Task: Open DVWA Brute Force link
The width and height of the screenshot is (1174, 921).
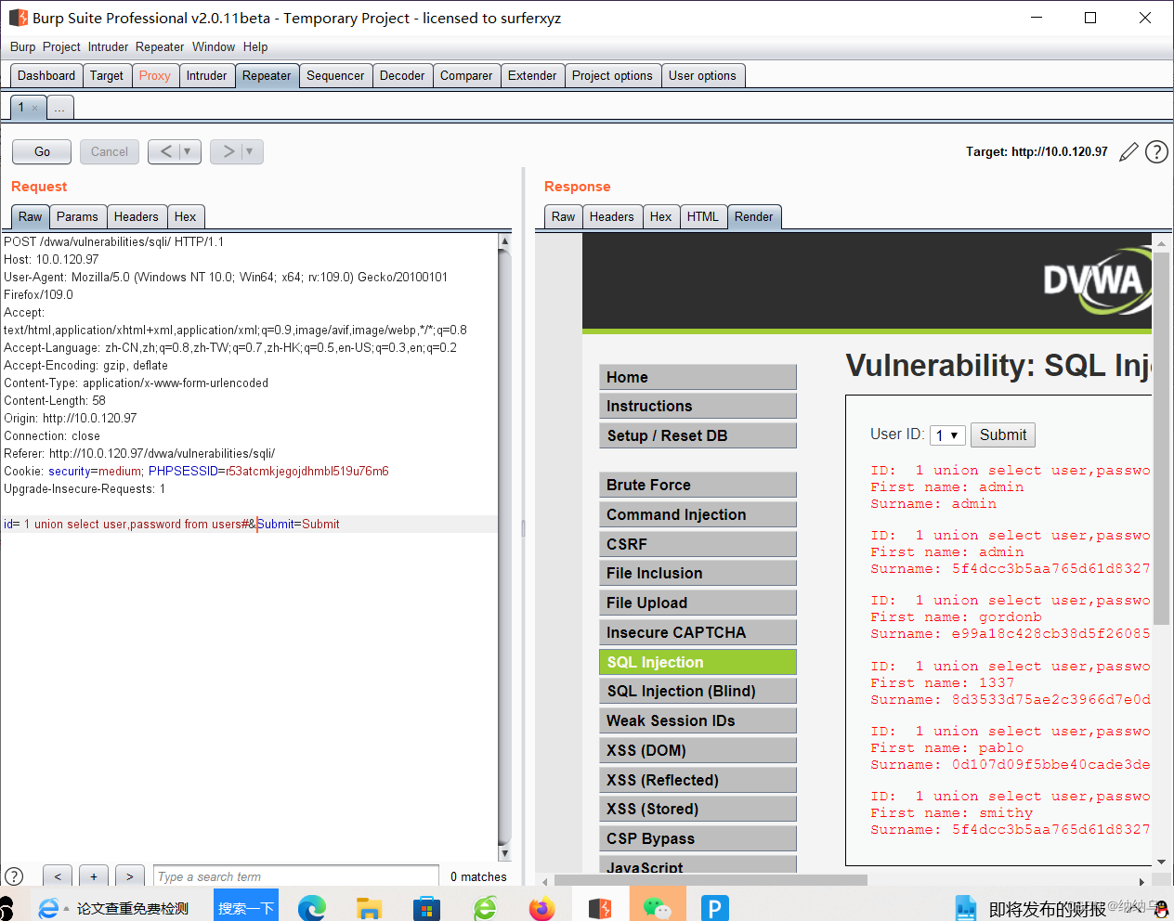Action: [698, 485]
